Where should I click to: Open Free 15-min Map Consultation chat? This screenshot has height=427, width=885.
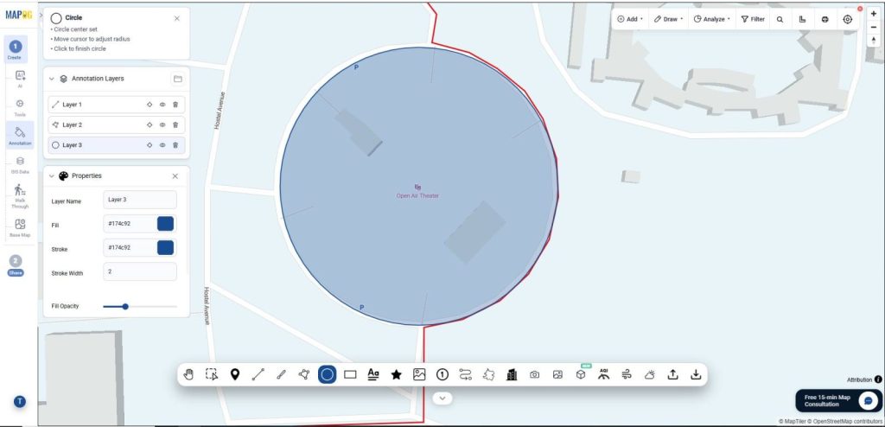tap(838, 400)
